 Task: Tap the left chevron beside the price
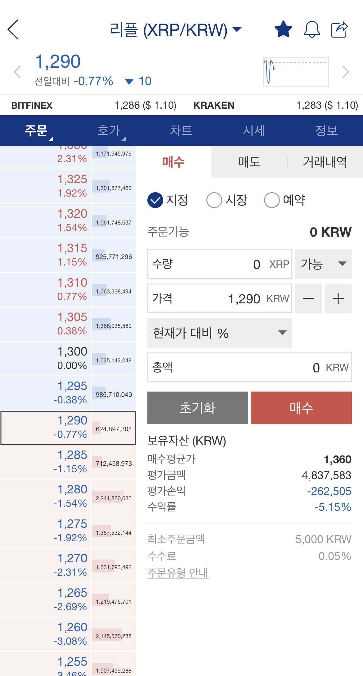pyautogui.click(x=17, y=71)
